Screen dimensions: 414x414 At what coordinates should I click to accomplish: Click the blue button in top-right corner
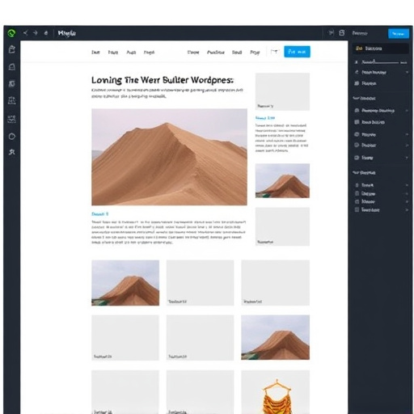pyautogui.click(x=399, y=34)
